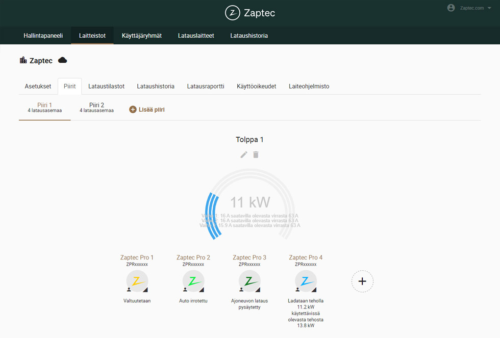This screenshot has height=338, width=500.
Task: Click the Auto irrotettu status text
Action: pyautogui.click(x=193, y=301)
